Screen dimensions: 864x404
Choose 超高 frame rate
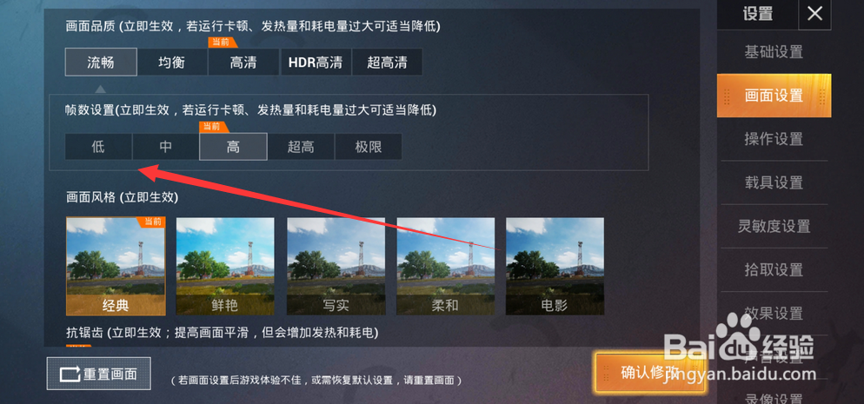(301, 147)
